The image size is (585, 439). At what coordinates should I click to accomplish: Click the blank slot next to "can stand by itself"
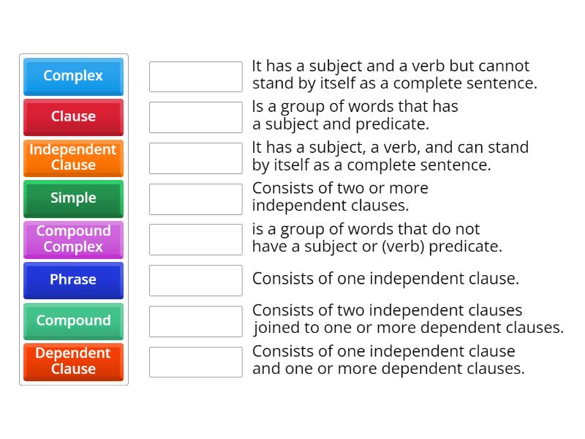(195, 158)
